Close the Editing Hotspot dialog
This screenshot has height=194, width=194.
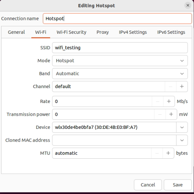pos(188,5)
